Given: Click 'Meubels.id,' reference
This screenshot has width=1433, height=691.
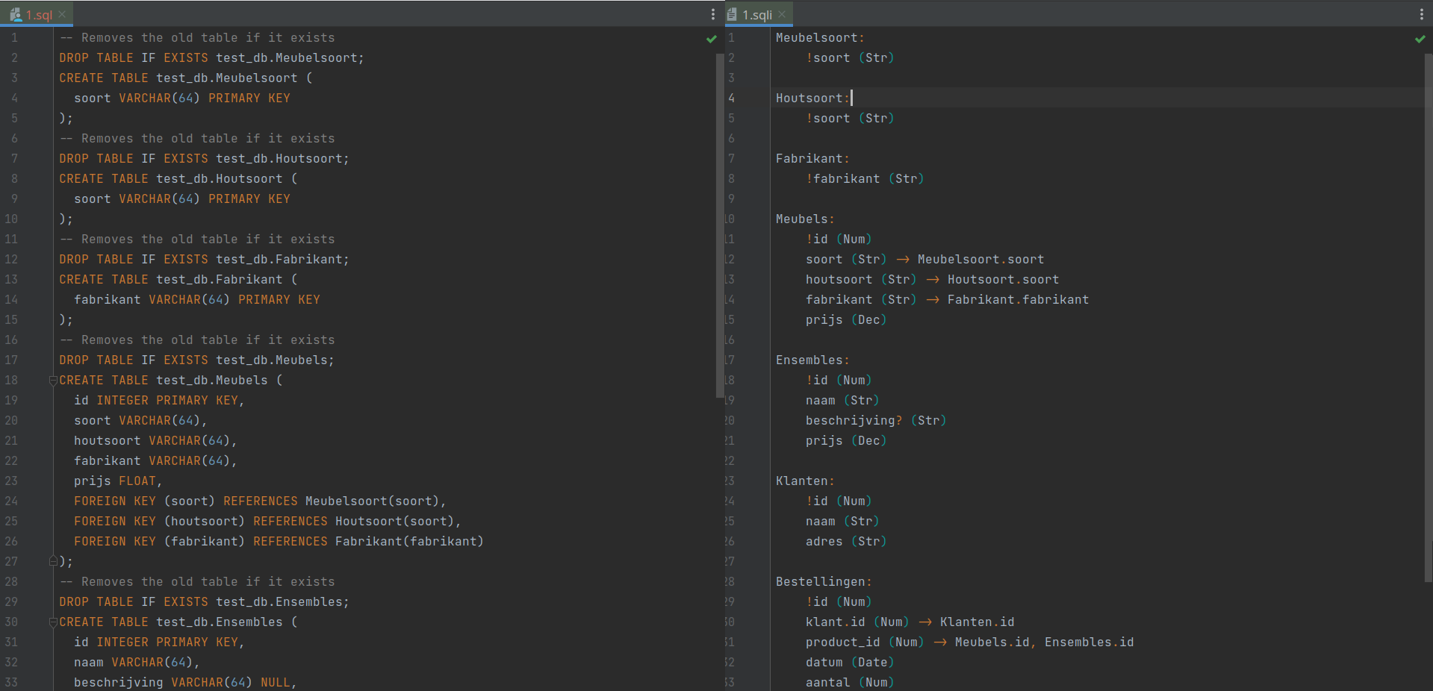Looking at the screenshot, I should tap(996, 642).
